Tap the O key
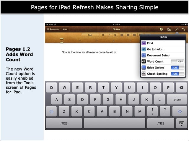This screenshot has width=189, height=141. 155,88
